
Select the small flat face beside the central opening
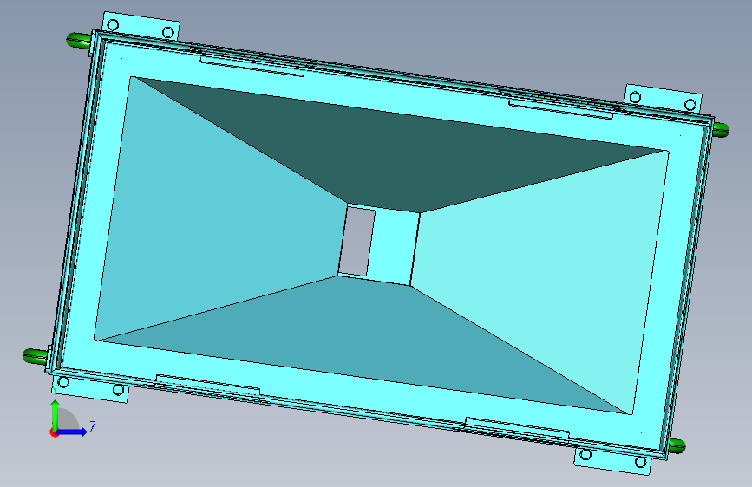point(393,247)
